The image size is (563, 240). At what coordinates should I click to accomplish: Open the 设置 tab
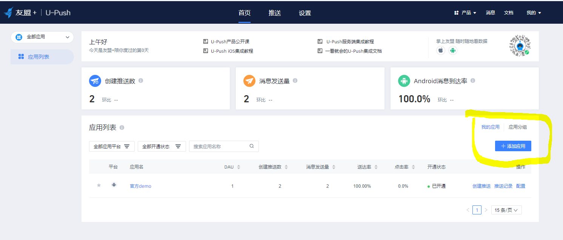tap(305, 13)
